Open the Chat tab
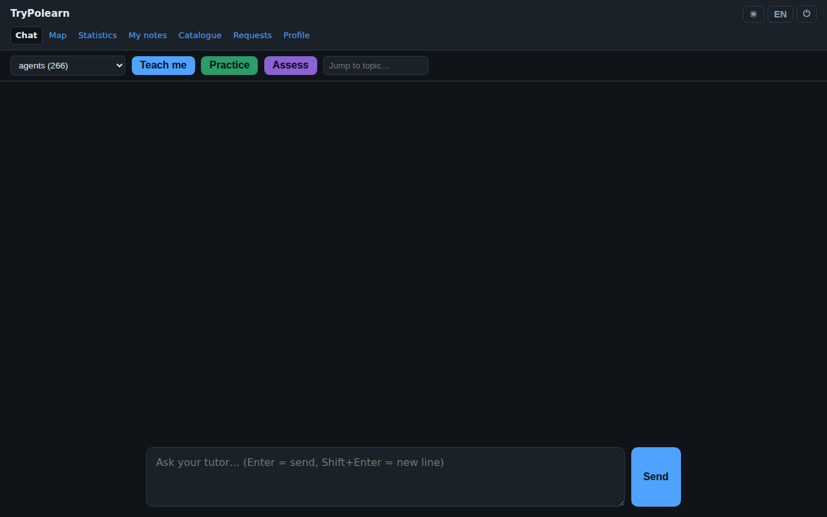Image resolution: width=827 pixels, height=517 pixels. click(26, 36)
